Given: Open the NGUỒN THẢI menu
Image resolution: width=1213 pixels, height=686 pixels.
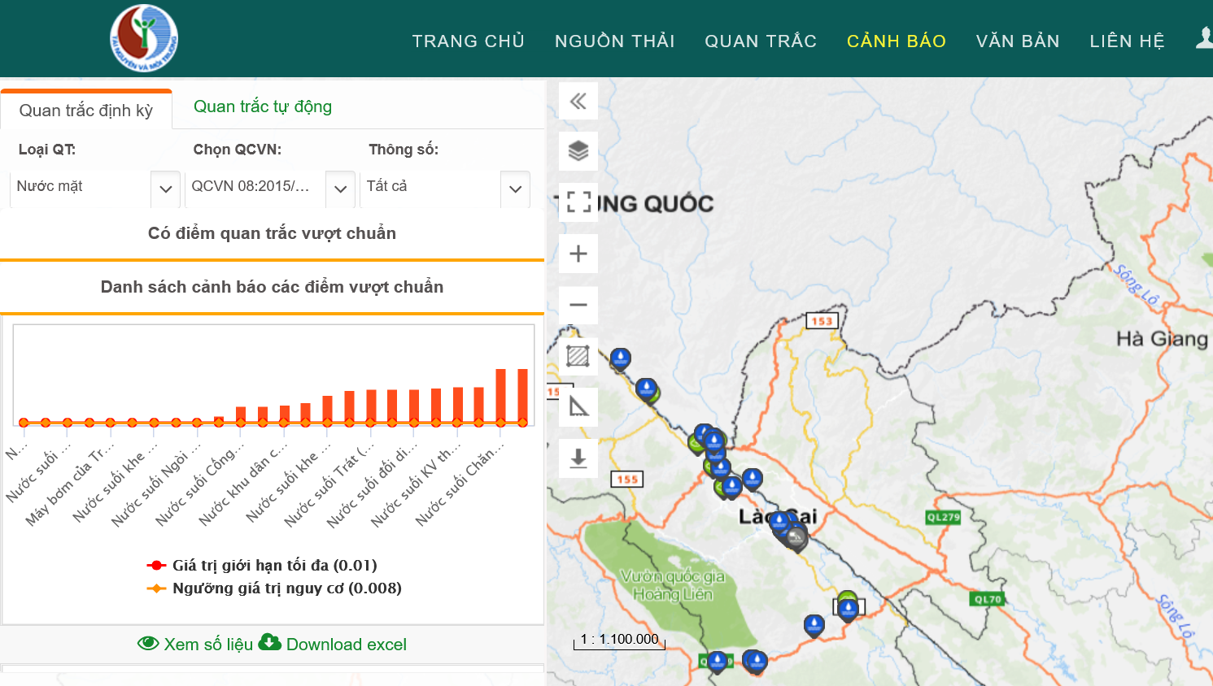Looking at the screenshot, I should (x=614, y=41).
